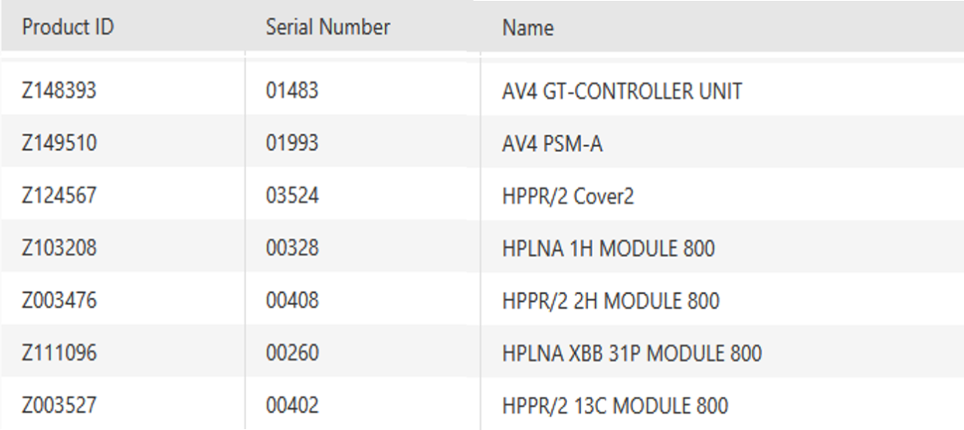Click serial number 03524 cell
The image size is (964, 430).
[292, 196]
